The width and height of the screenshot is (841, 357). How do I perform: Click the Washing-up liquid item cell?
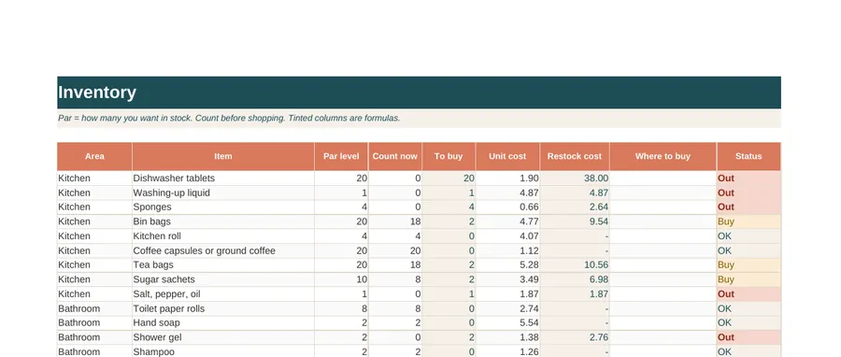pos(223,193)
